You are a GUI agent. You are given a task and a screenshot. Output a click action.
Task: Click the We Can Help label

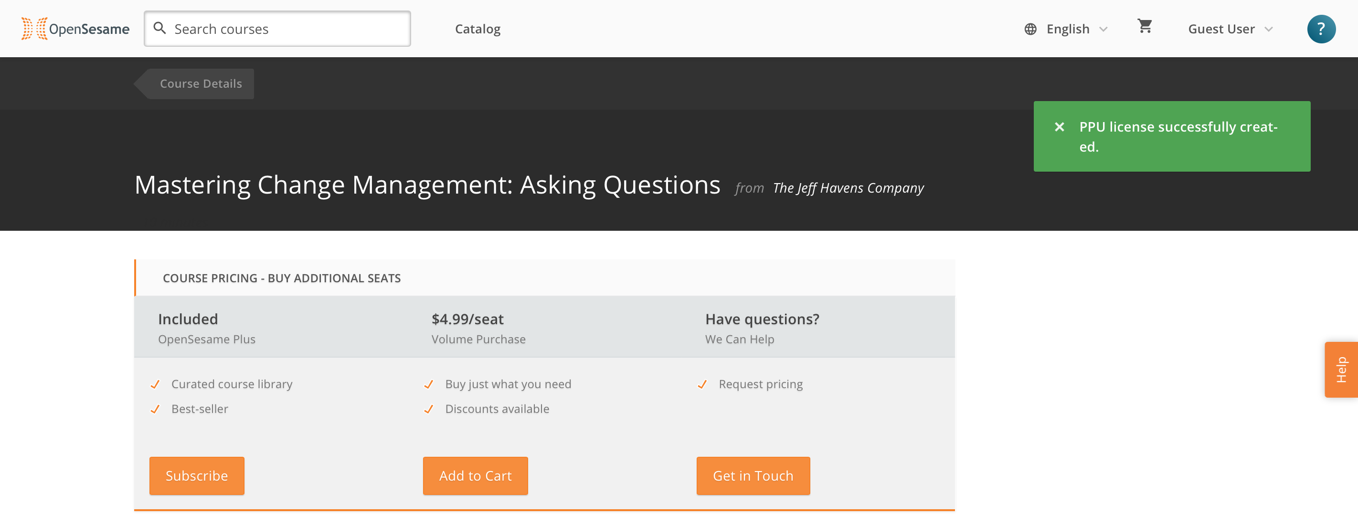point(740,339)
